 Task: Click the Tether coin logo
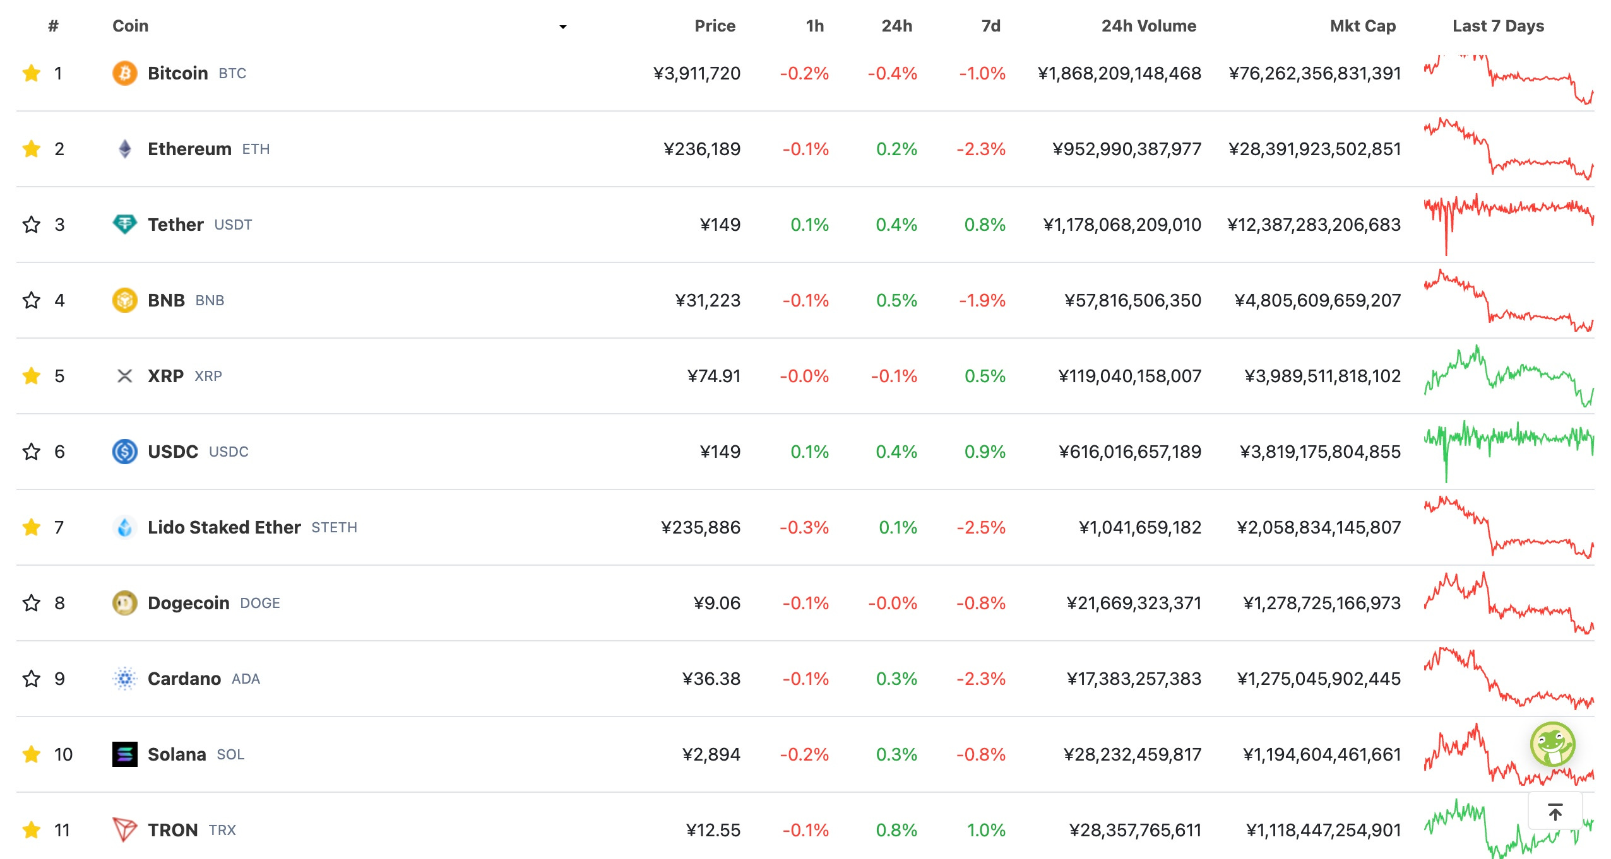coord(125,225)
